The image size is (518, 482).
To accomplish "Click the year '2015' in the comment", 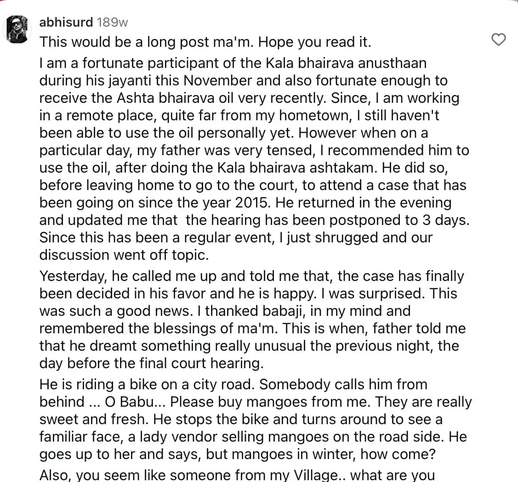I will point(251,202).
